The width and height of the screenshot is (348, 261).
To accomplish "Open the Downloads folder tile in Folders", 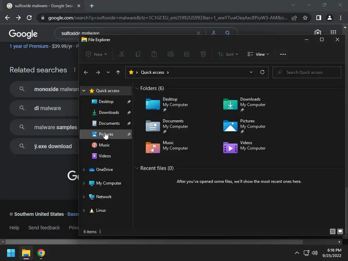I will coord(244,104).
